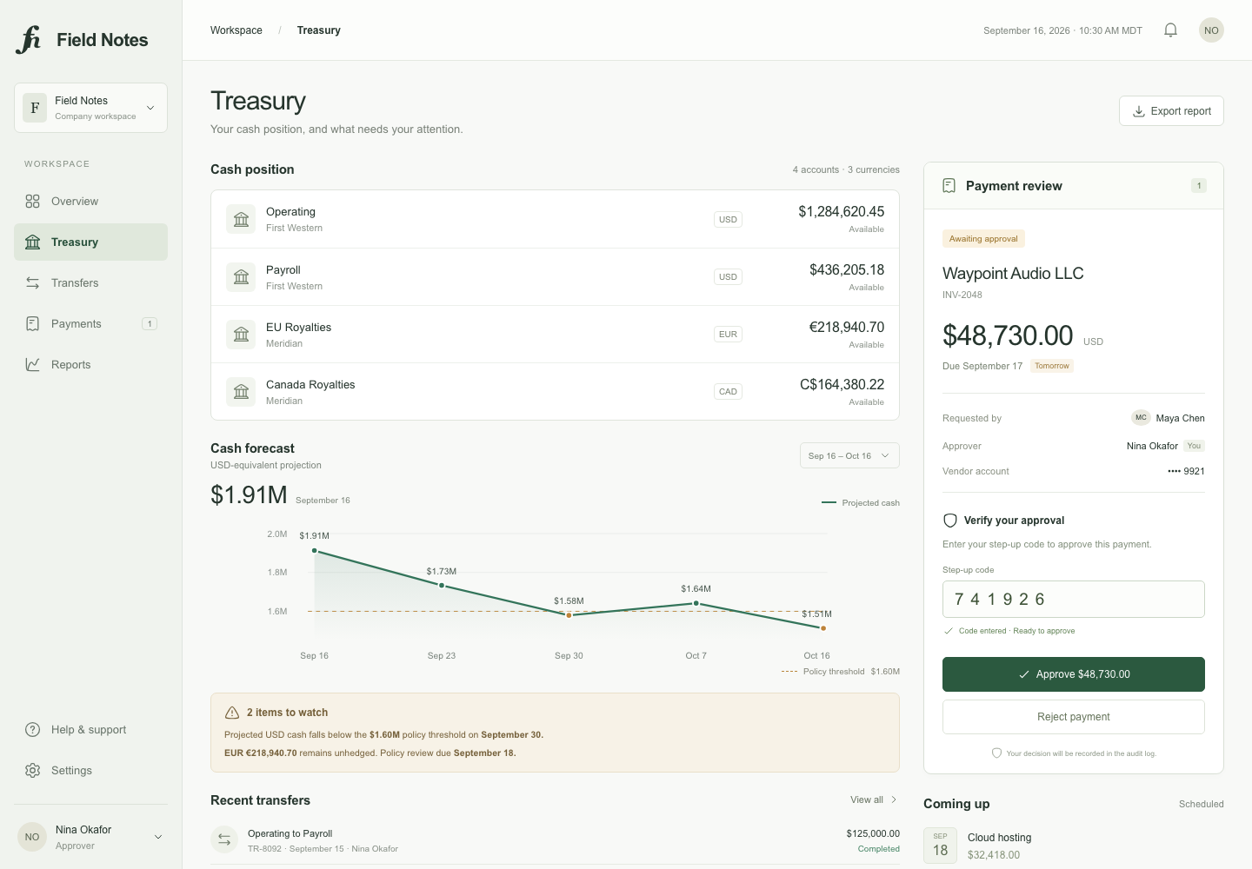The height and width of the screenshot is (869, 1252).
Task: Open Help & support page
Action: [90, 730]
